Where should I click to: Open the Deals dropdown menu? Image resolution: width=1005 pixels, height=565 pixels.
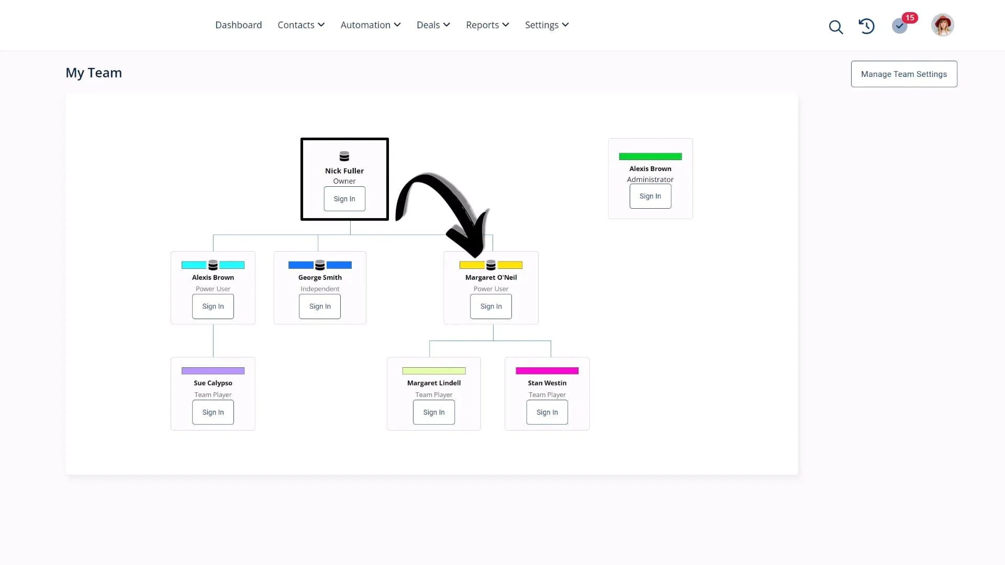[x=433, y=25]
